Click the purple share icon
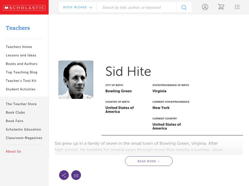Viewport: 249px width, 186px height. tap(64, 175)
